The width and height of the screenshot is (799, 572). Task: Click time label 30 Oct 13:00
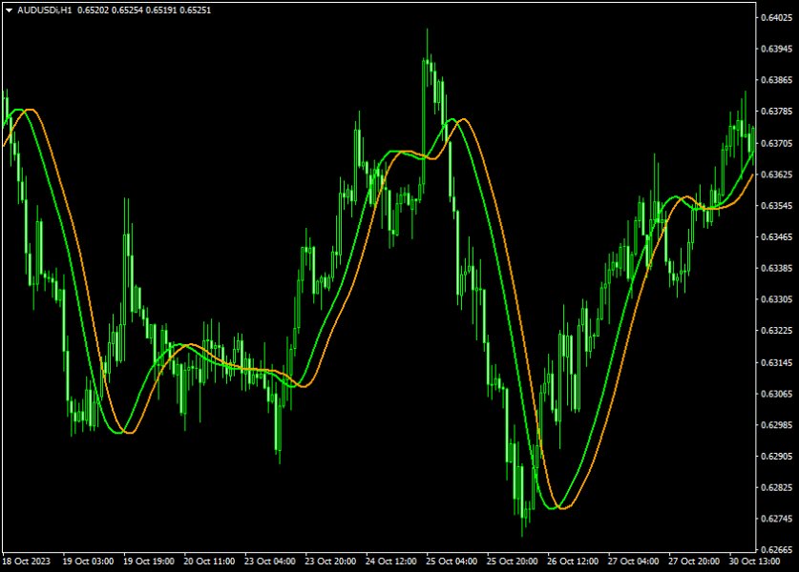(x=755, y=562)
